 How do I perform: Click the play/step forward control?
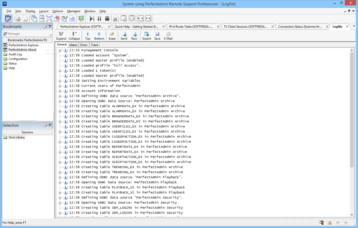coord(92,19)
